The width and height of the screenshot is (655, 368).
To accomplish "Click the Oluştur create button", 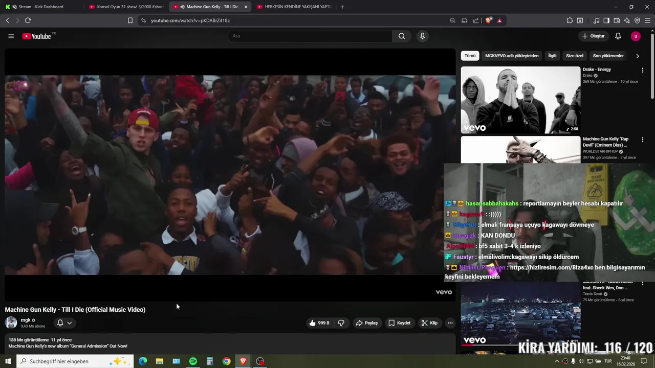I will [x=594, y=36].
